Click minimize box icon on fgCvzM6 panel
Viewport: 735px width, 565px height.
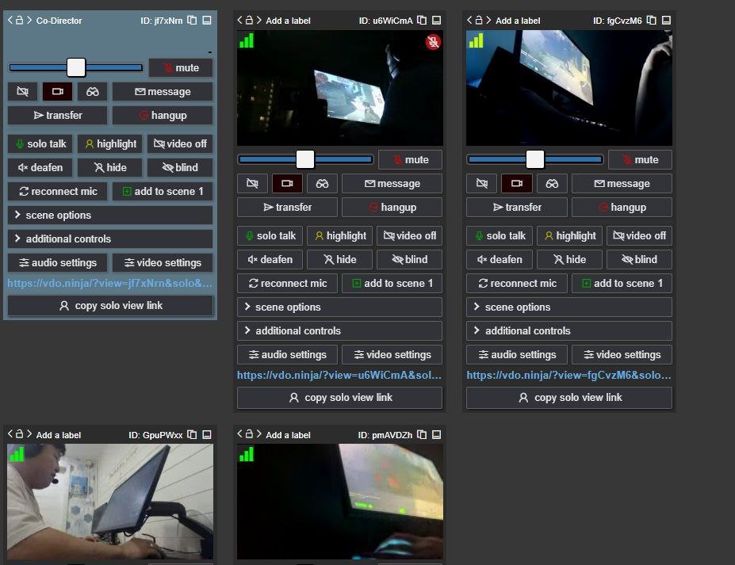pos(666,20)
